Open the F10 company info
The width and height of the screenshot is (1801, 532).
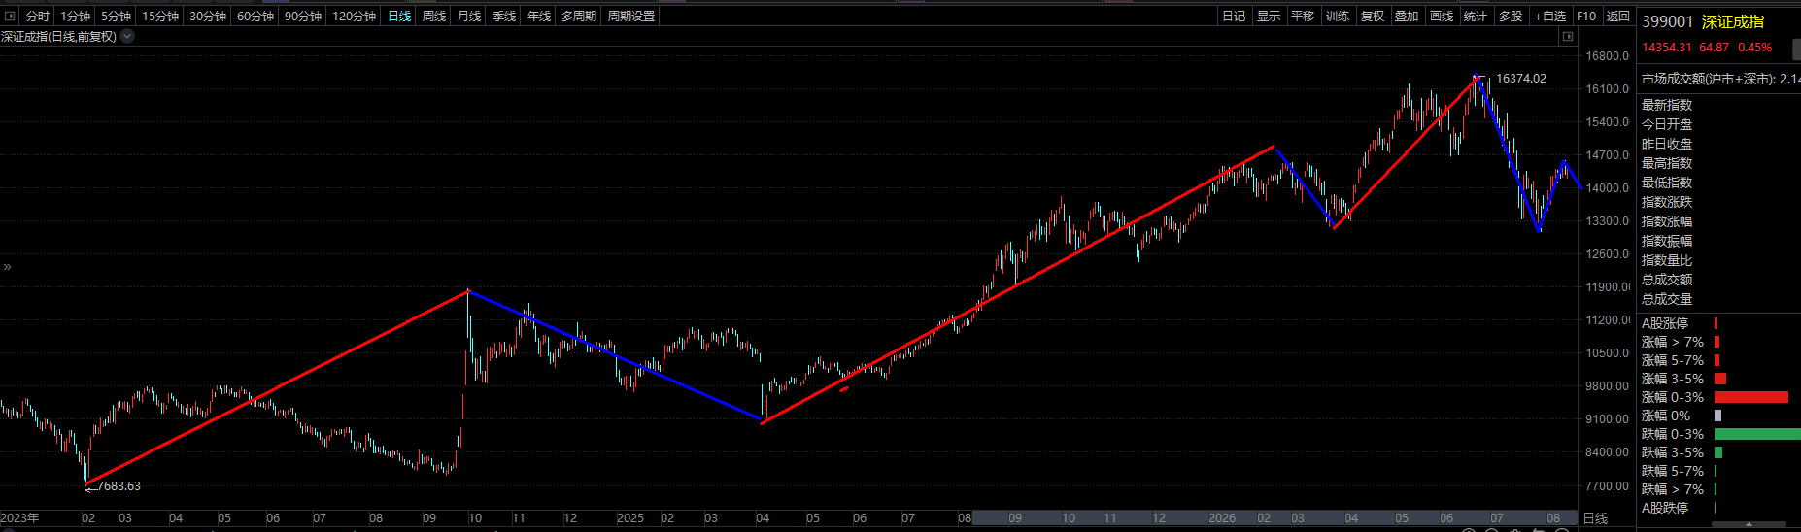tap(1586, 17)
